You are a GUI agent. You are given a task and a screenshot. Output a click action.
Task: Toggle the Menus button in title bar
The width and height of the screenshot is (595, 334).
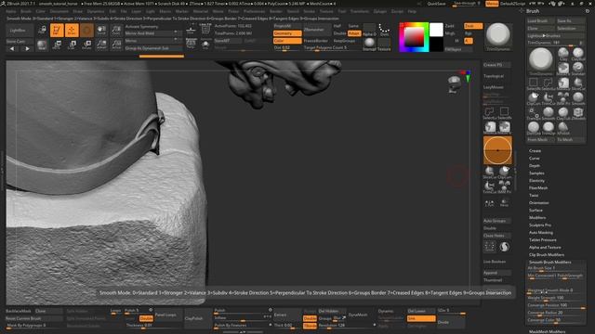[492, 4]
